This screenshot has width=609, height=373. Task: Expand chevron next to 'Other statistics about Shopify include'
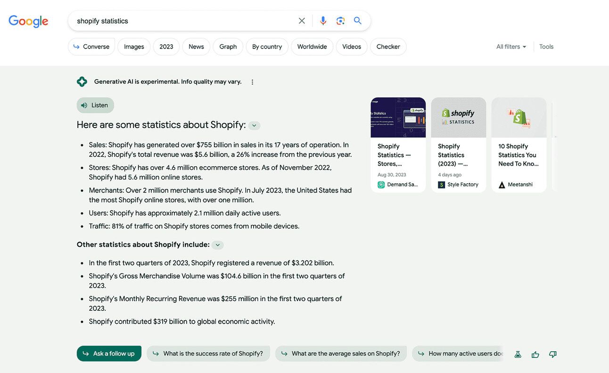tap(218, 245)
